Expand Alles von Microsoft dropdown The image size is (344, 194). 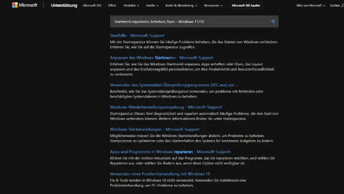point(311,6)
